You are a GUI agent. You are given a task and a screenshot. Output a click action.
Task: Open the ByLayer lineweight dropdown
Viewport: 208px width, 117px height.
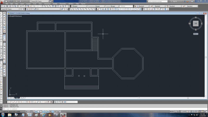(113, 6)
